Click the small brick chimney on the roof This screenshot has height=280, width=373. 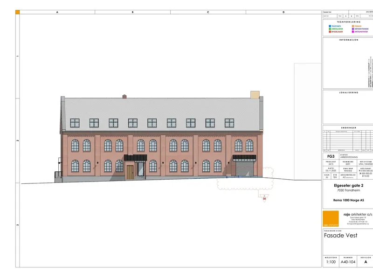(x=124, y=97)
